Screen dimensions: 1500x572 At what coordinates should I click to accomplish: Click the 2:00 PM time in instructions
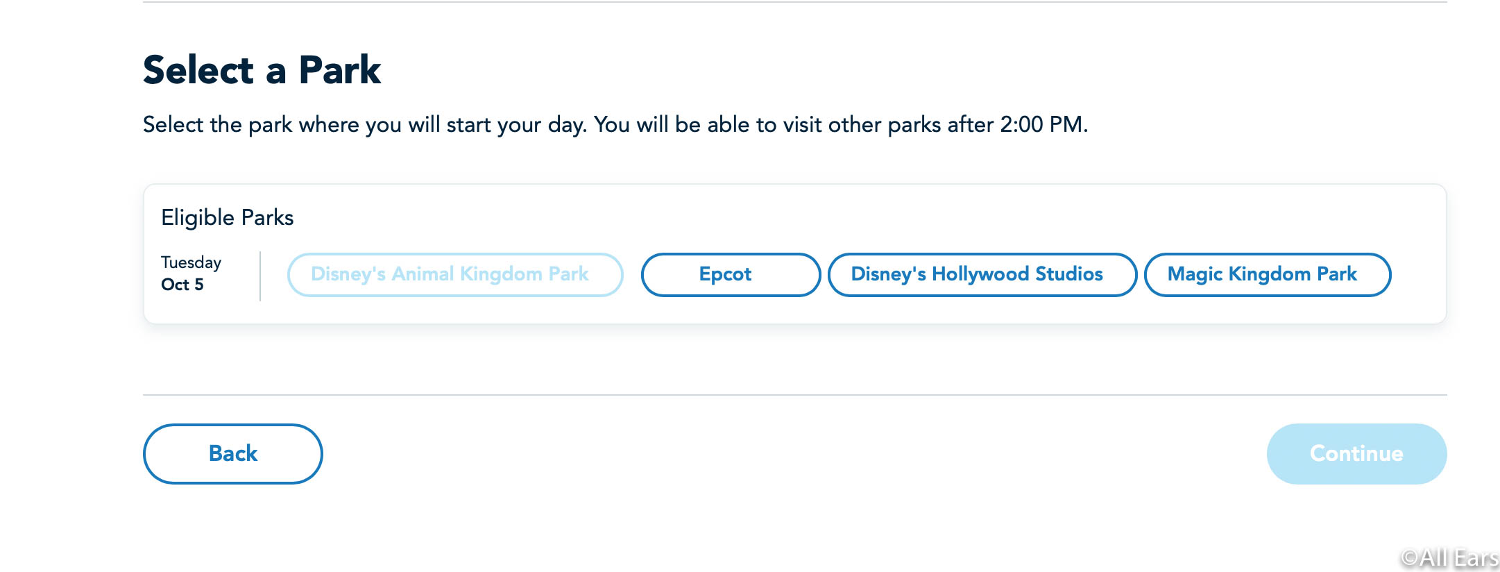click(1041, 124)
